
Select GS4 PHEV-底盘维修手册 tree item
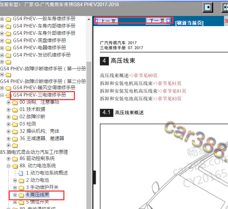pos(39,40)
